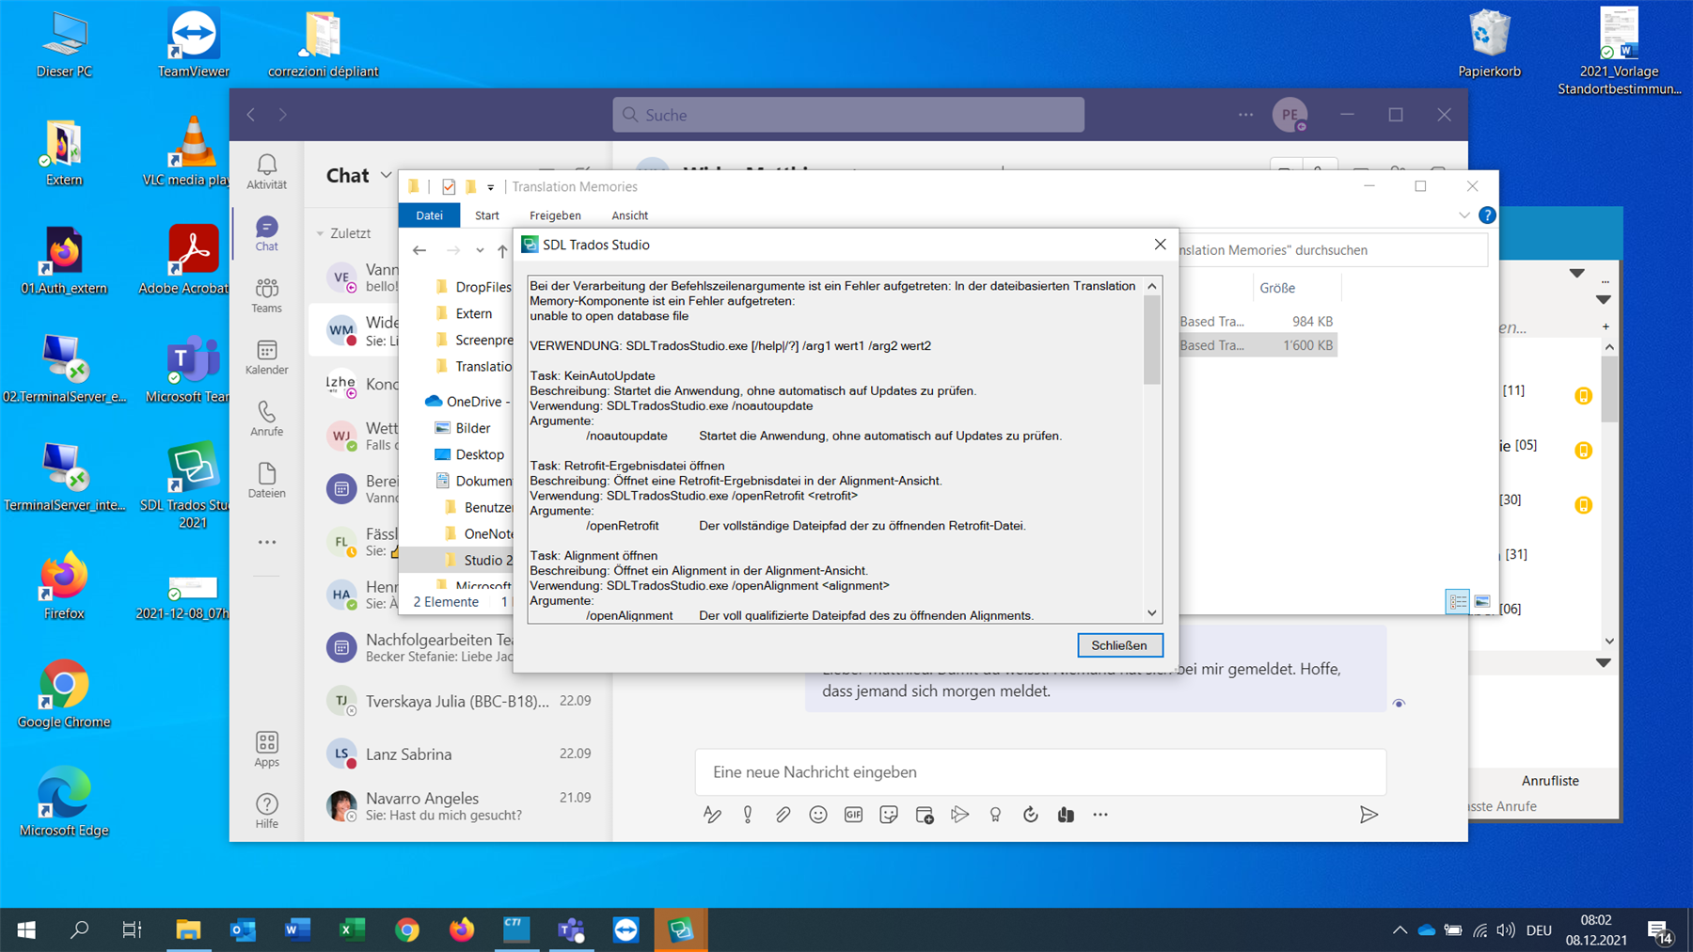This screenshot has height=952, width=1693.
Task: Click the paperclip attach file icon
Action: [x=783, y=815]
